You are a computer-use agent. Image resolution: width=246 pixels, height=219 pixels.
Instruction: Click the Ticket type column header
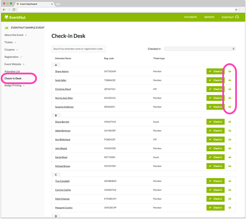coord(159,58)
